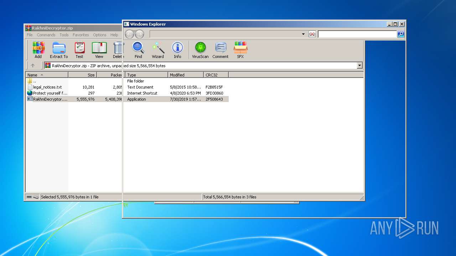Open the Tools menu
Screen dimensions: 456x256
pos(64,35)
